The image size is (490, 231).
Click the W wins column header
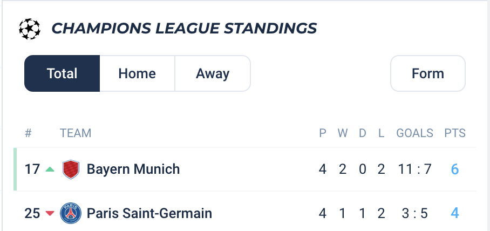pyautogui.click(x=343, y=133)
